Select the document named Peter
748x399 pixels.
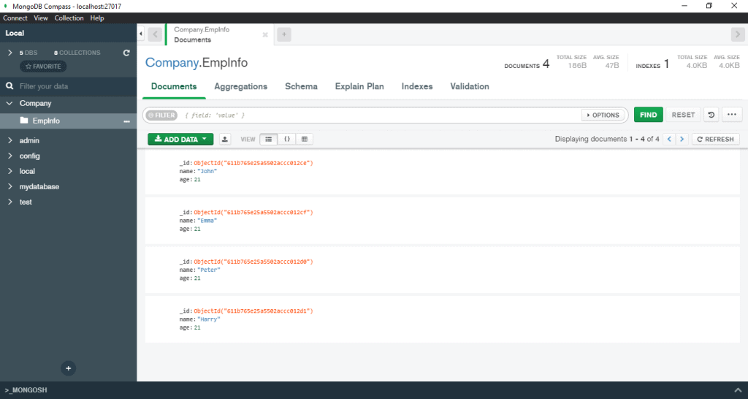(442, 270)
